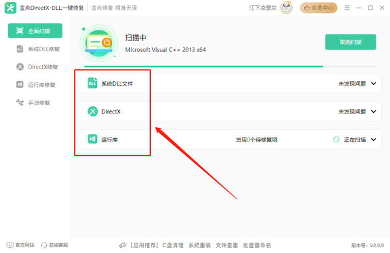Click 发现0个待修复项 text

coord(257,139)
